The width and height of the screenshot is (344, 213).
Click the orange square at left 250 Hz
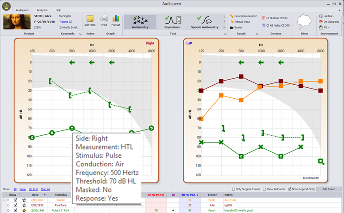(221, 96)
